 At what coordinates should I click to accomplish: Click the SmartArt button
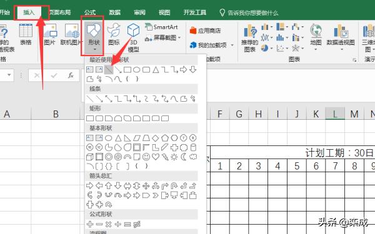161,27
